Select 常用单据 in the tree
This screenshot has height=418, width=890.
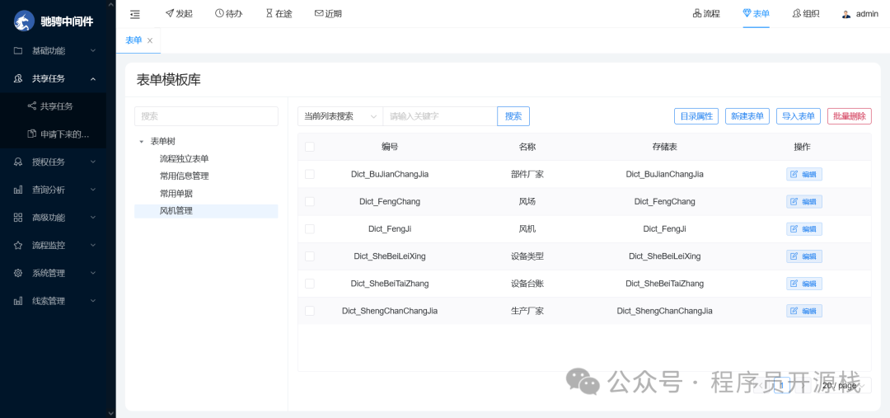(176, 194)
